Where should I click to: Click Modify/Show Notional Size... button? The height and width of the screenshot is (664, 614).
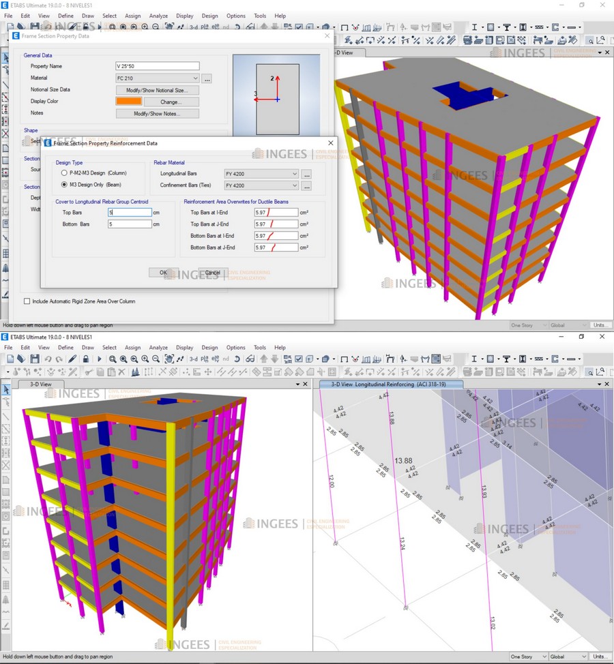point(157,90)
